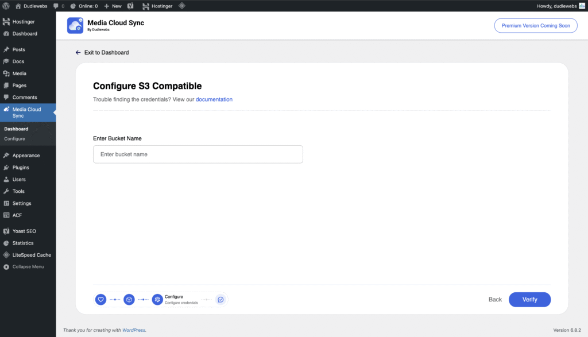Open the New content menu in admin bar
The height and width of the screenshot is (337, 588).
pos(113,6)
